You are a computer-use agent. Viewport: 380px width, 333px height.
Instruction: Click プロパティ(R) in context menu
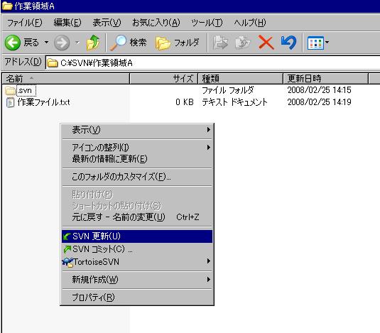[137, 297]
